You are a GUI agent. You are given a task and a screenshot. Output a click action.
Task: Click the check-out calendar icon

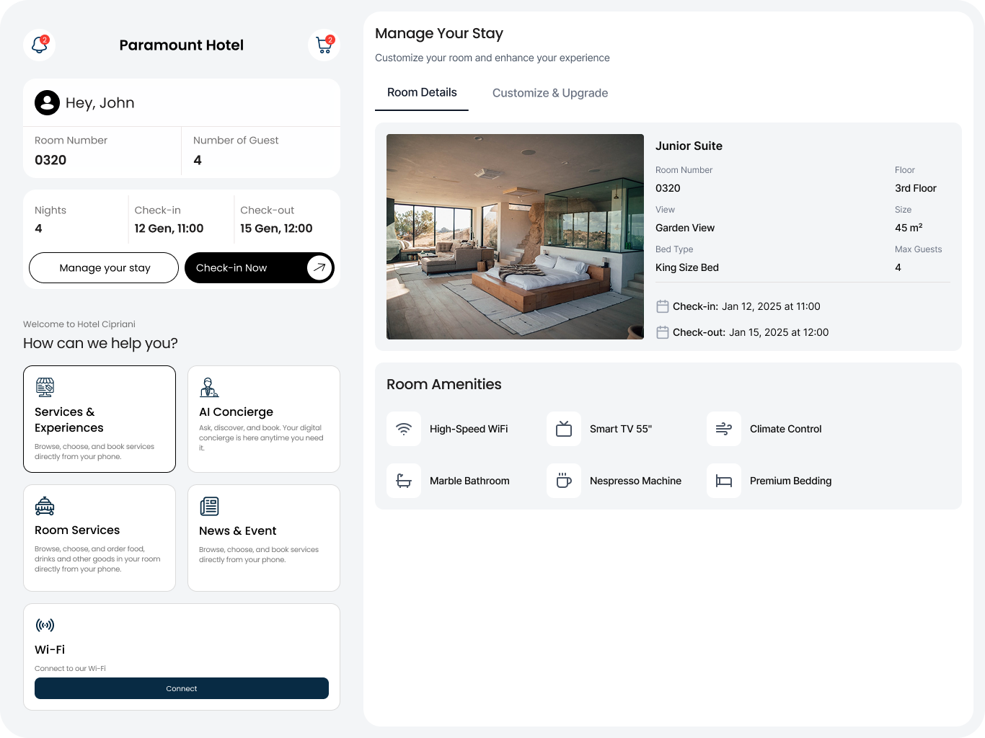(663, 332)
